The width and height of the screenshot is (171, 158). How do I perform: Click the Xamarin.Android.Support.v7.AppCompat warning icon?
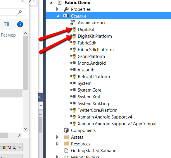(73, 124)
